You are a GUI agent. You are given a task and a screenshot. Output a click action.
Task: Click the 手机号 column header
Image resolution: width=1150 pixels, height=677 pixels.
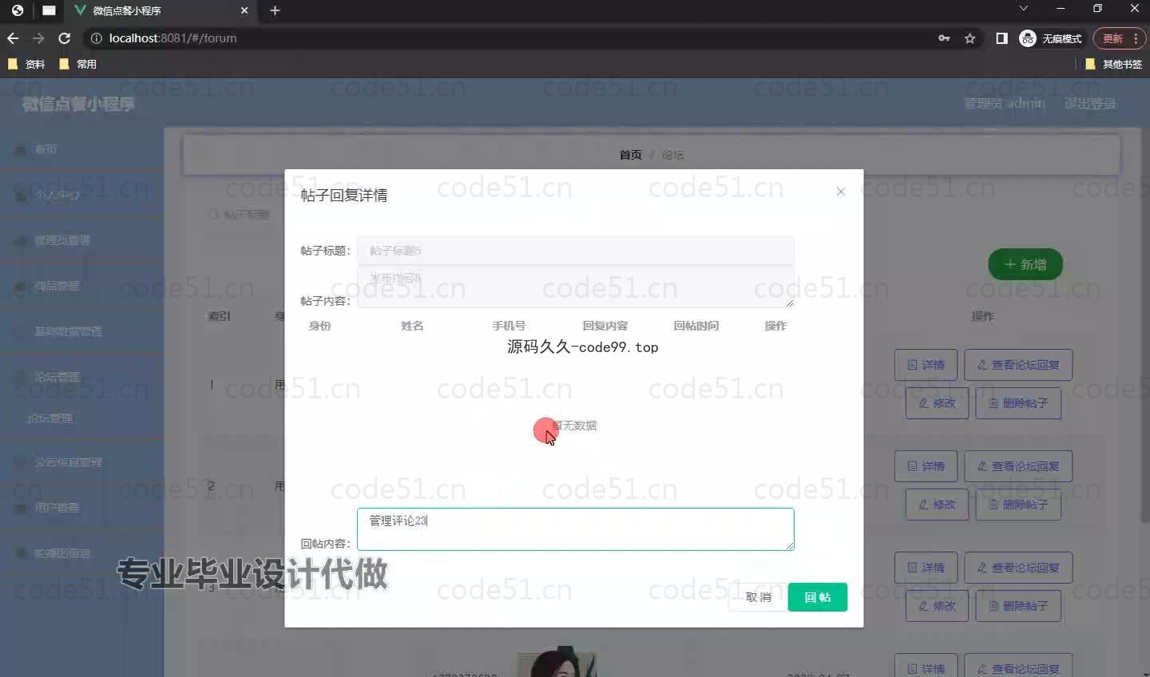[509, 326]
